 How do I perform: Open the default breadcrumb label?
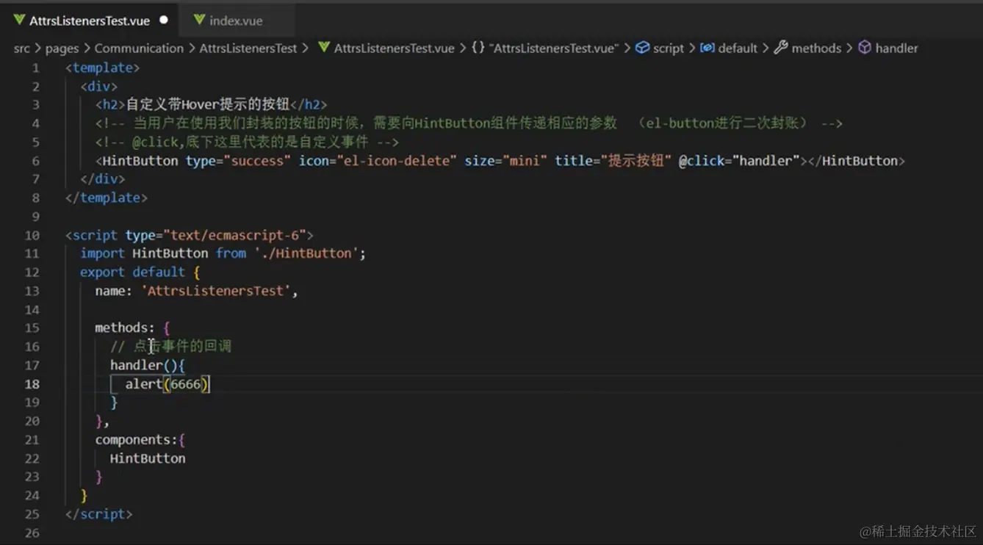click(738, 48)
